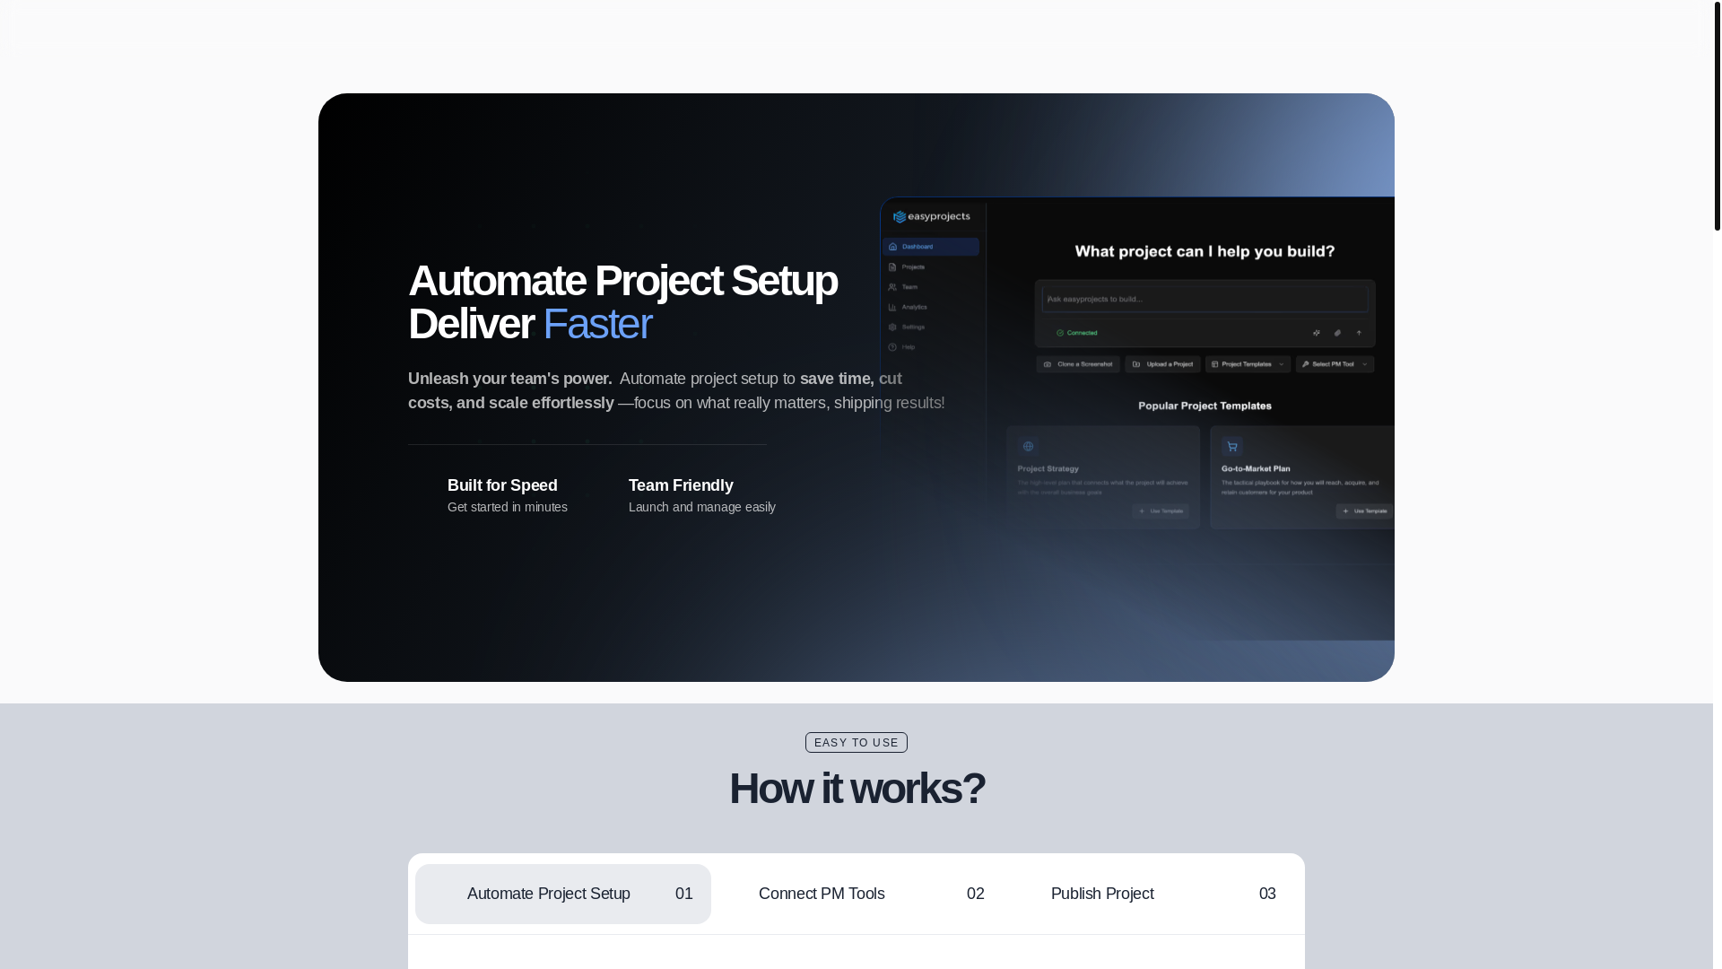Select the Automate Project Setup 01 tab
This screenshot has width=1722, height=969.
[x=563, y=895]
